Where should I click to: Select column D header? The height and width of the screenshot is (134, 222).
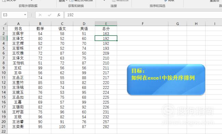84,24
